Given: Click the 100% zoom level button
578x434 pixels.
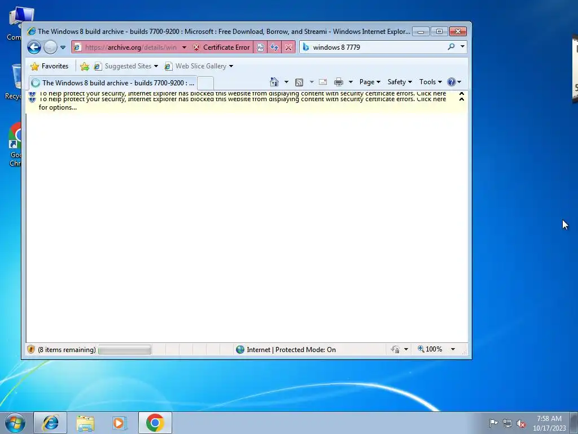Looking at the screenshot, I should (x=430, y=349).
